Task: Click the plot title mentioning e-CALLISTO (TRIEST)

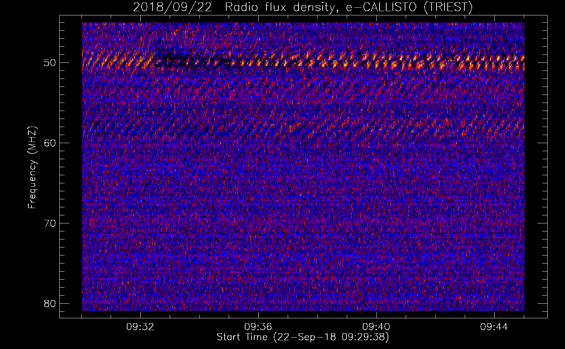Action: coord(303,7)
